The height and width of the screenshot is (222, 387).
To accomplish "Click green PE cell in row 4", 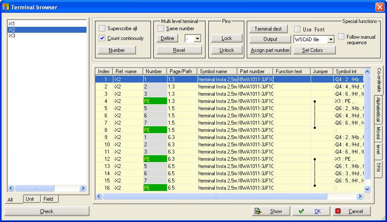I will coord(155,101).
